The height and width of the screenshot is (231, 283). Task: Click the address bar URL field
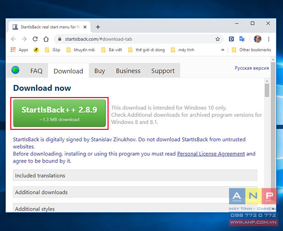pos(137,39)
